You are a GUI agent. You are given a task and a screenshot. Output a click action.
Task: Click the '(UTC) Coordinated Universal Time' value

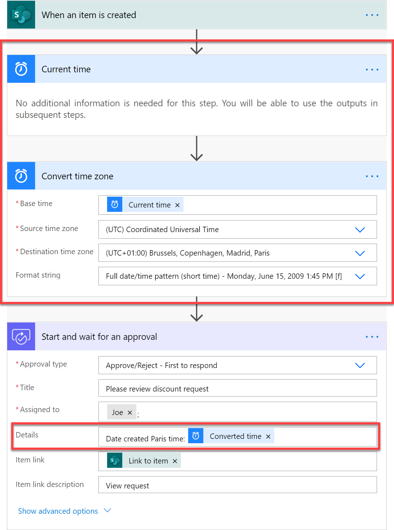point(162,230)
